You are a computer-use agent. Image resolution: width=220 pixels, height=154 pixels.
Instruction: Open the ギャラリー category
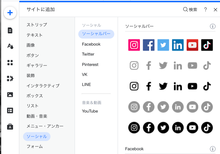[37, 65]
